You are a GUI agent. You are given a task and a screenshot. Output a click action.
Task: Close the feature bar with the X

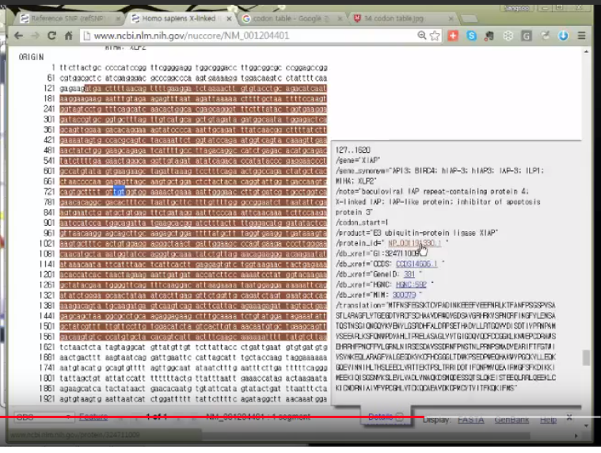tap(569, 417)
